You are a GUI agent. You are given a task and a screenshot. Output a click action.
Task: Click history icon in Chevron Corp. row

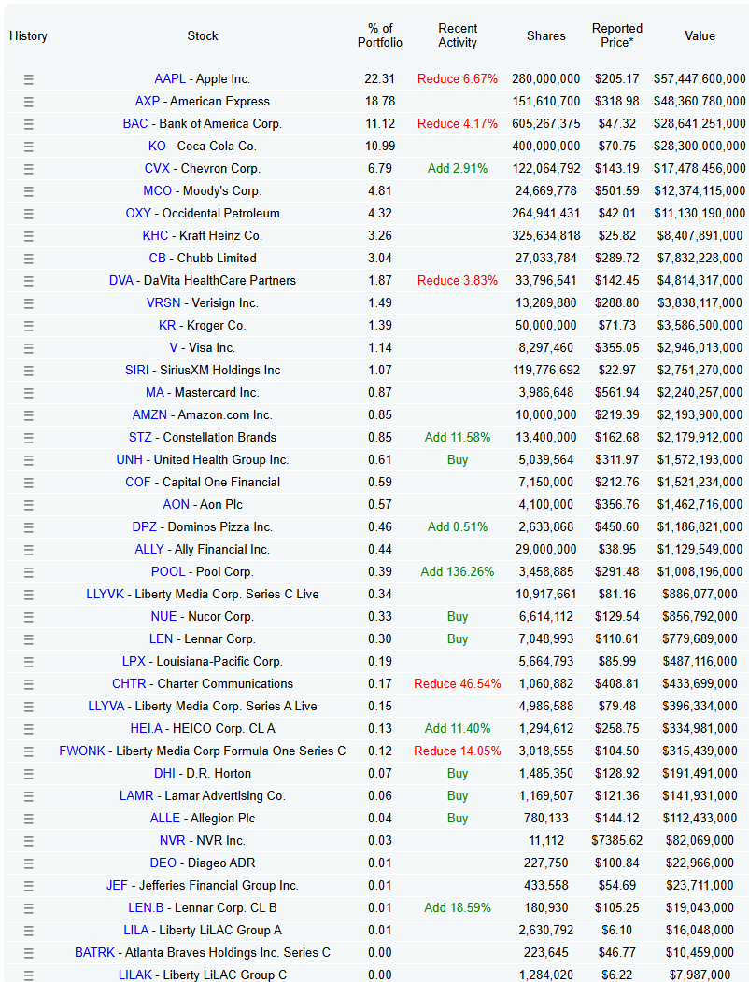coord(28,169)
